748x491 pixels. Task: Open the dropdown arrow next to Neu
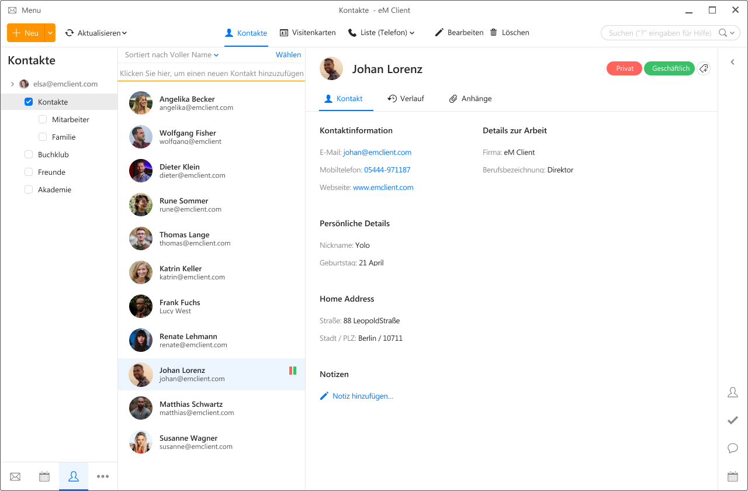click(50, 33)
